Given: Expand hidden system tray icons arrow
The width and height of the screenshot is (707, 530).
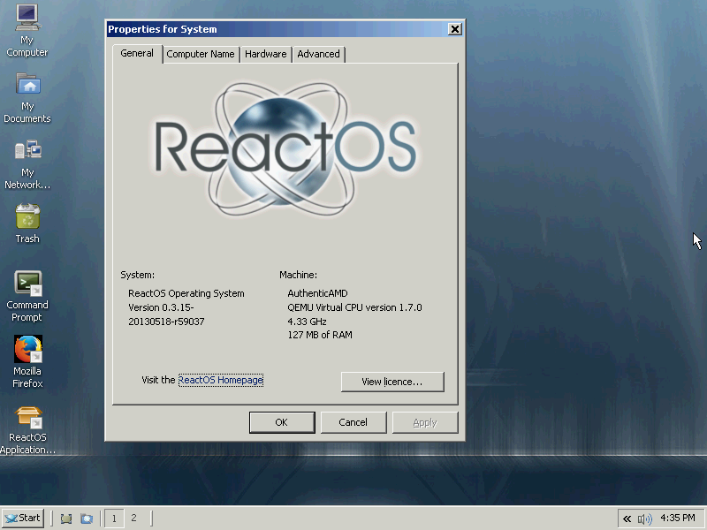Looking at the screenshot, I should [x=627, y=519].
